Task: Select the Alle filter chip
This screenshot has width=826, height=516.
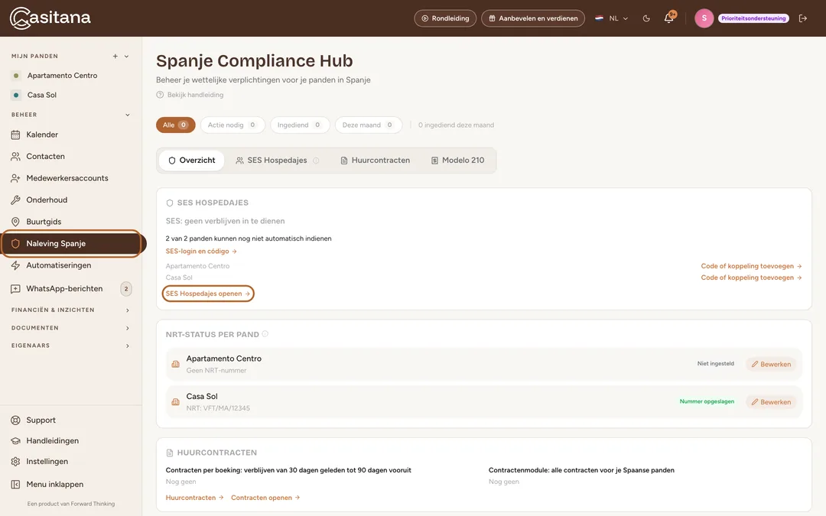Action: pos(175,125)
